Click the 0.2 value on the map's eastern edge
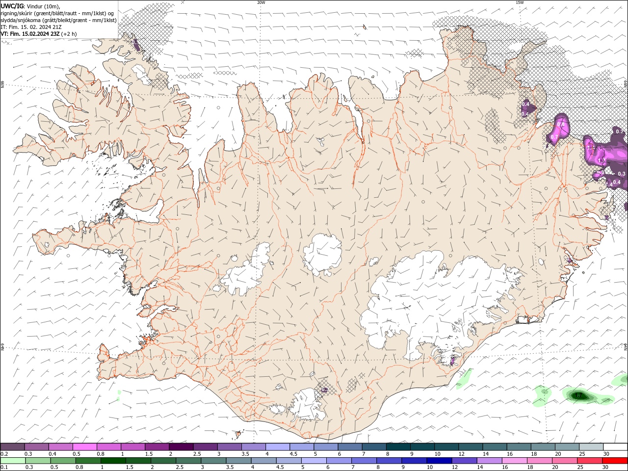628x471 pixels. click(x=620, y=131)
